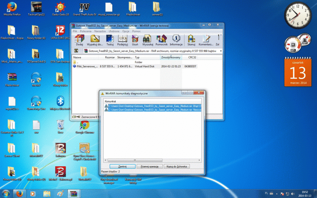Open the VirtualMT2 folder on desktop
The width and height of the screenshot is (317, 198).
click(85, 174)
